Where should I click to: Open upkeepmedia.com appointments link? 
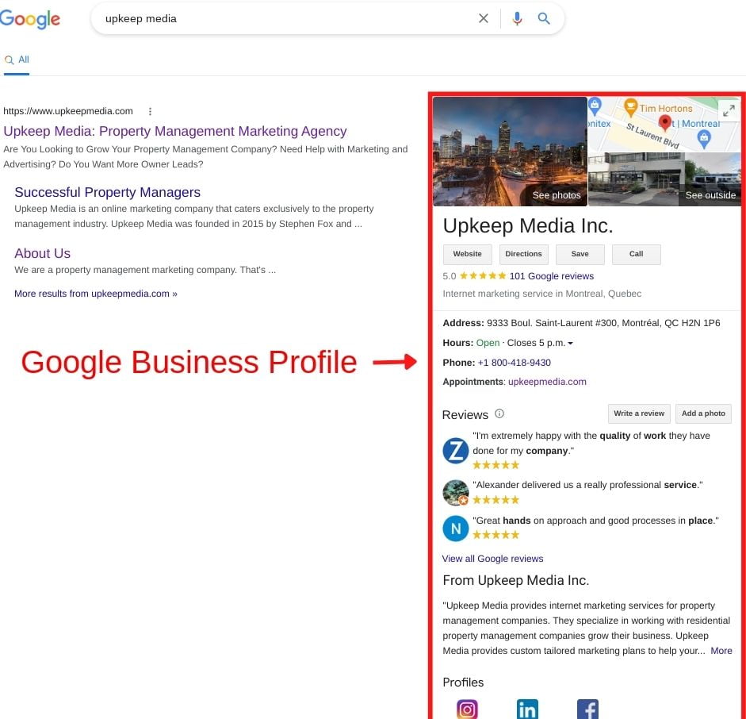[x=547, y=382]
